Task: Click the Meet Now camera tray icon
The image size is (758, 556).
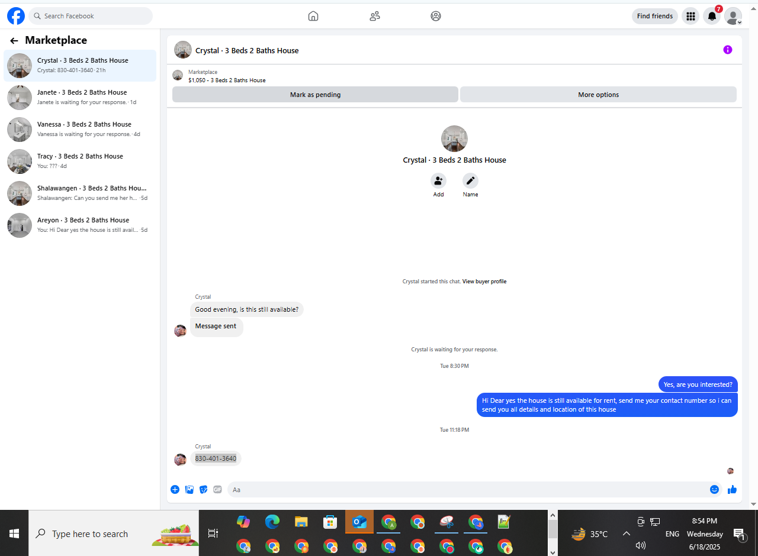Action: [641, 522]
